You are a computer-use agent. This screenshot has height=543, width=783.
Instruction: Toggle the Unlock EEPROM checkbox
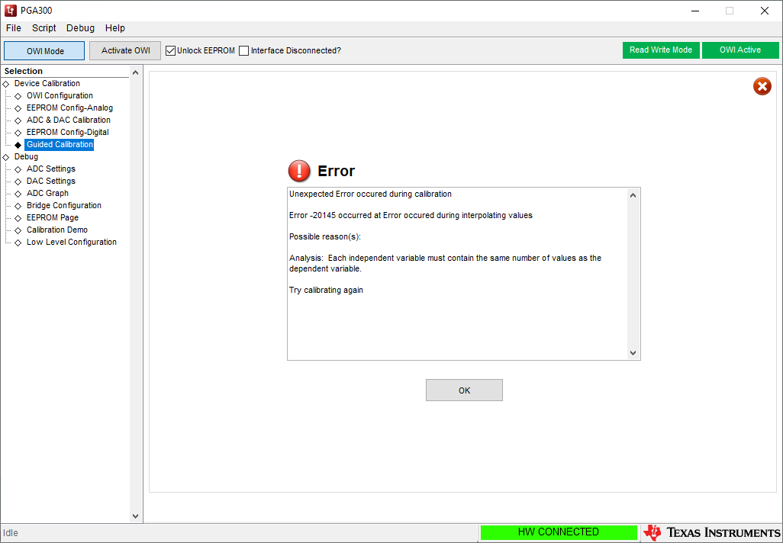[171, 50]
